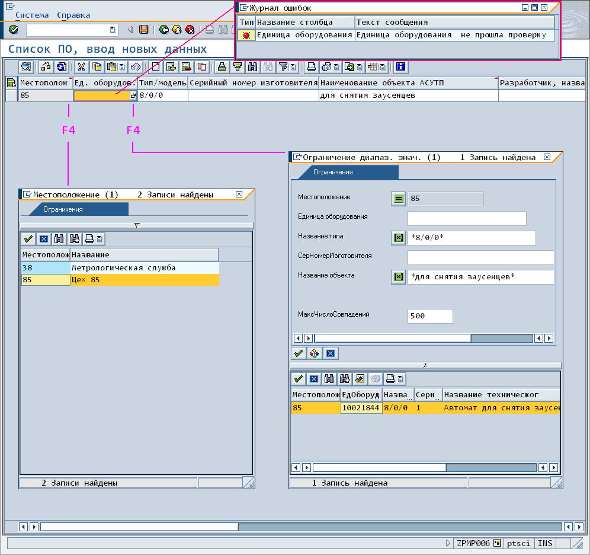Click the Undo icon in ALV toolbar

(x=135, y=67)
